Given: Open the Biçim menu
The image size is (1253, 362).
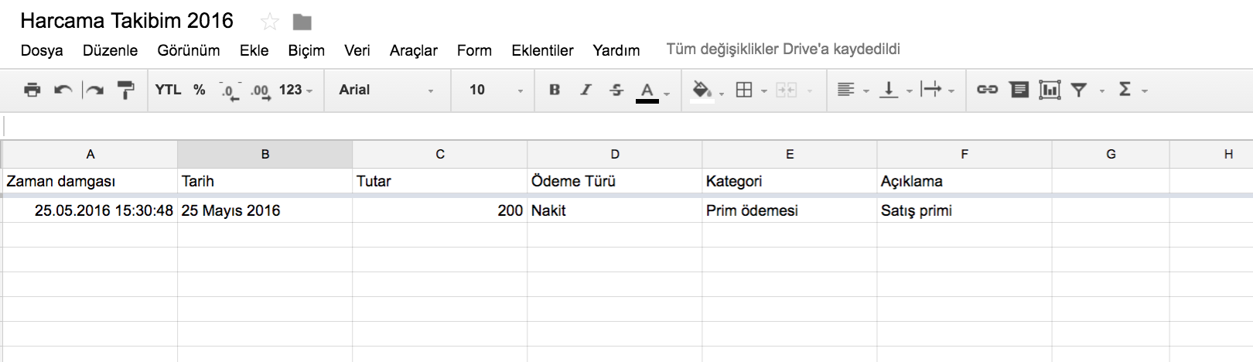Looking at the screenshot, I should coord(306,50).
